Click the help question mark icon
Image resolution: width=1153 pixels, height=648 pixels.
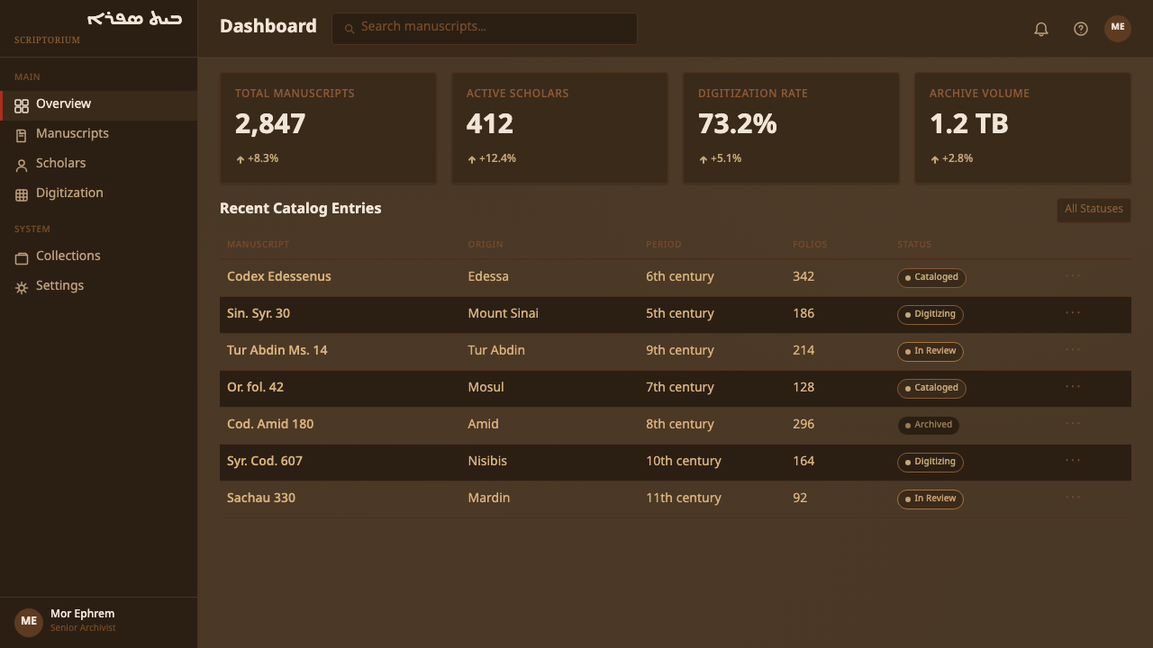pyautogui.click(x=1081, y=29)
